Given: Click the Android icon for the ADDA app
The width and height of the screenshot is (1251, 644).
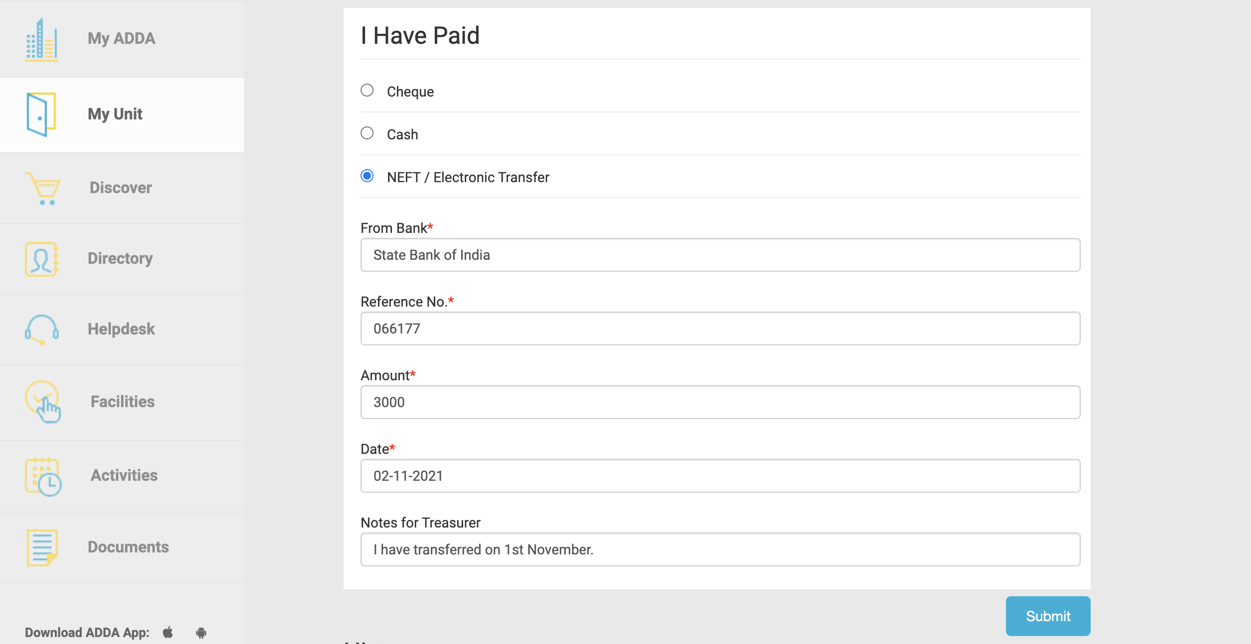Looking at the screenshot, I should [201, 633].
